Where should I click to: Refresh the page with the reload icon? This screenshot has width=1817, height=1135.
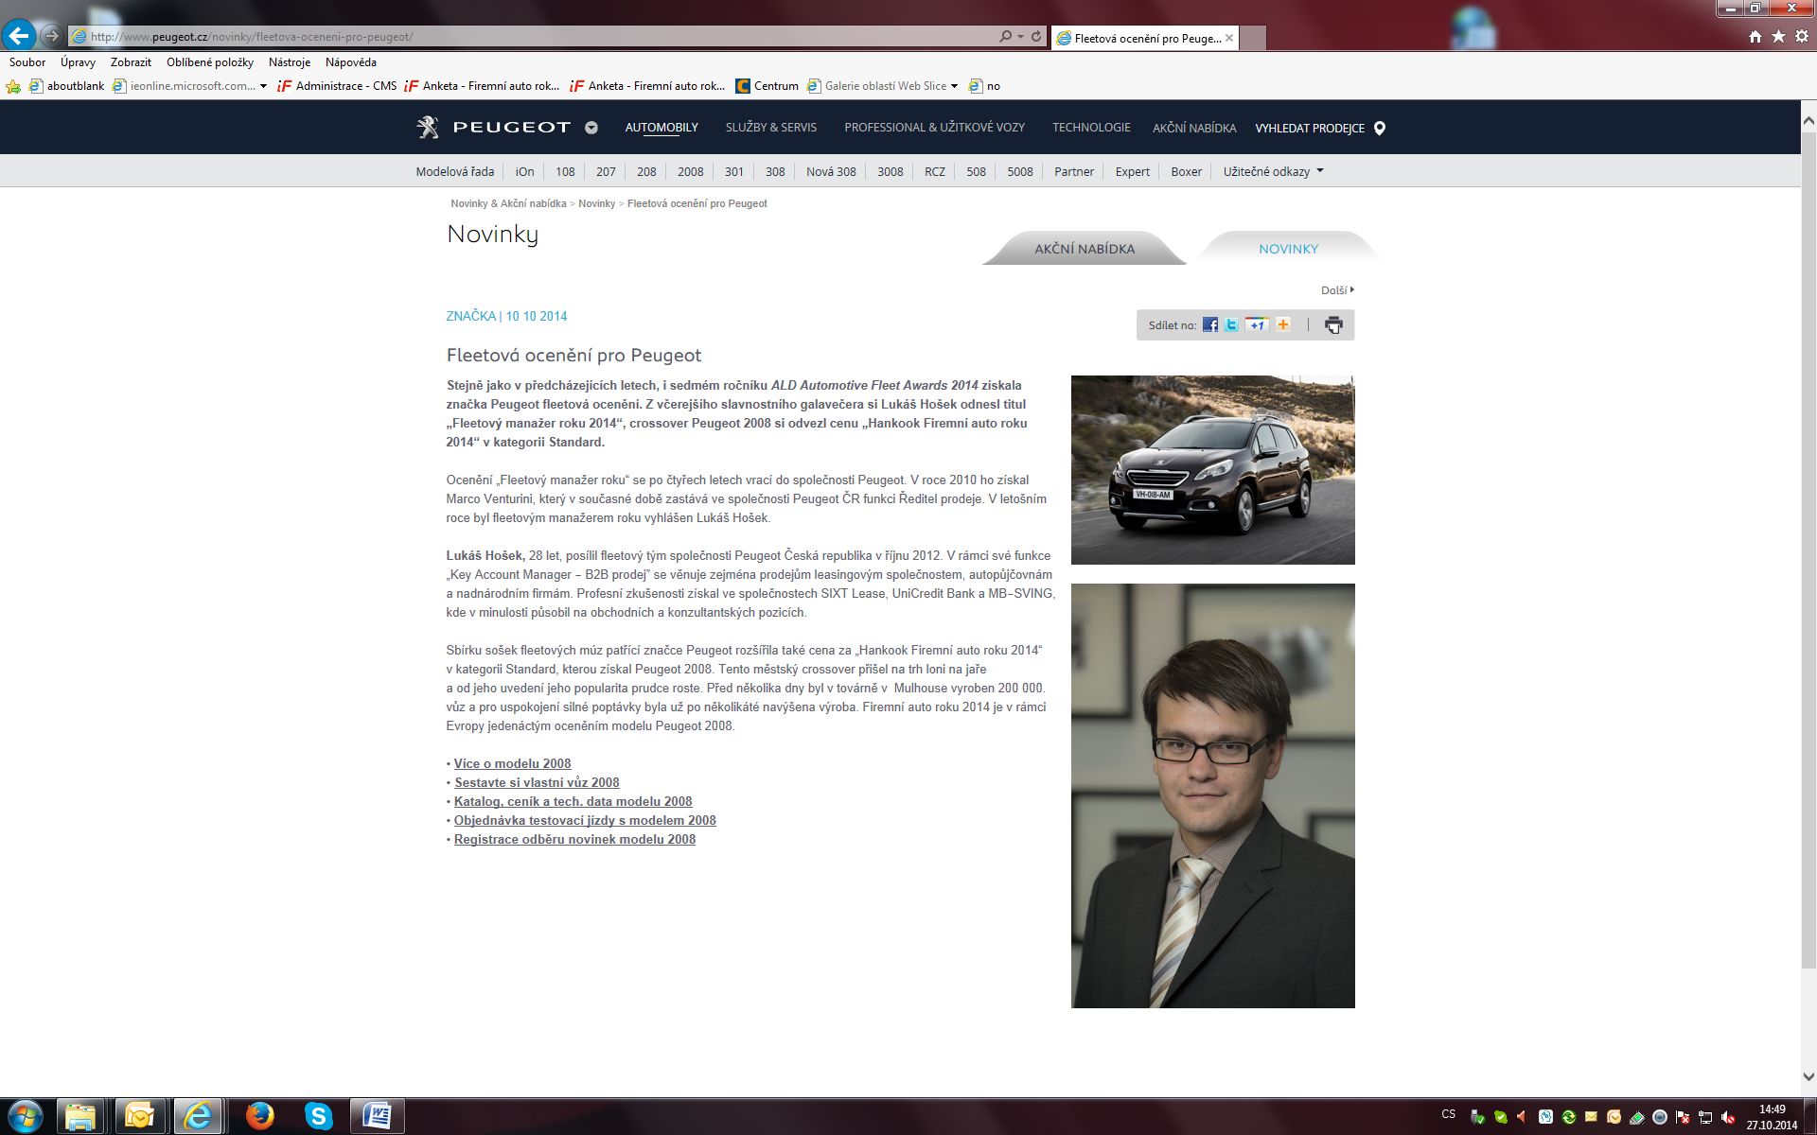pos(1036,36)
